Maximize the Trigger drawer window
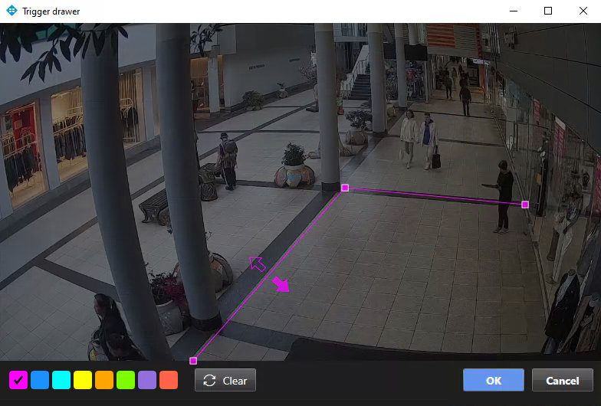This screenshot has height=406, width=601. pos(548,11)
